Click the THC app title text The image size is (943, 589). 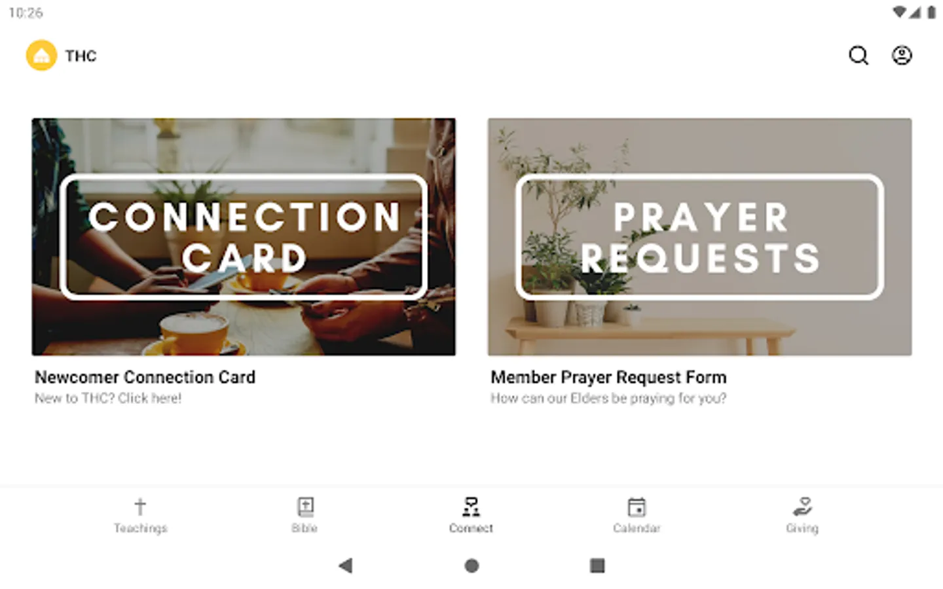pos(81,56)
